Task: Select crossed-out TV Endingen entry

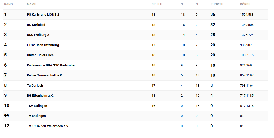Action: point(36,116)
